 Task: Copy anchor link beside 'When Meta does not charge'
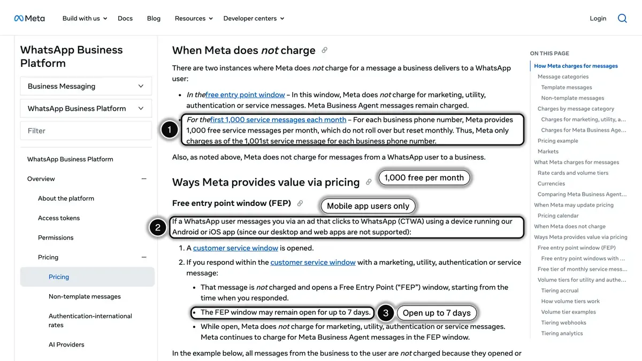[x=324, y=50]
